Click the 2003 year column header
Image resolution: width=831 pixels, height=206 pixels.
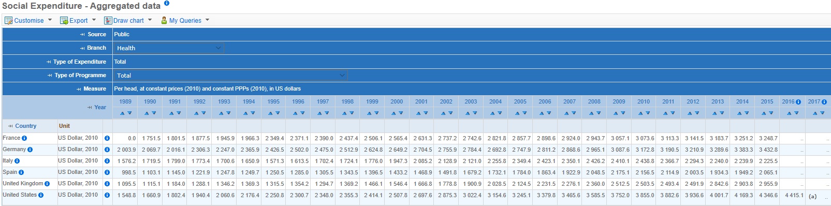tap(471, 102)
